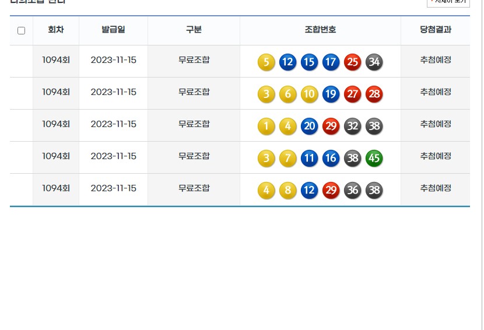
Task: Click the green number 45 ball
Action: (x=374, y=158)
